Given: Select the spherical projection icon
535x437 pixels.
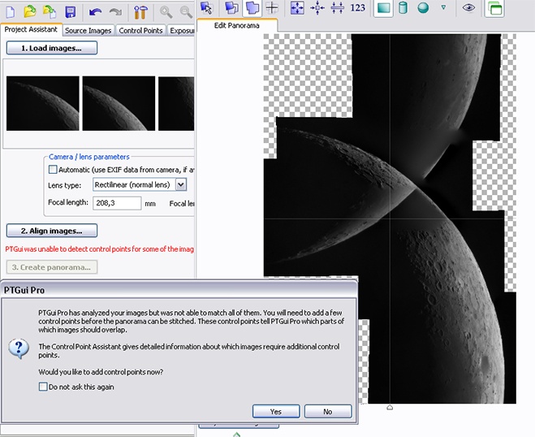Looking at the screenshot, I should pos(423,8).
